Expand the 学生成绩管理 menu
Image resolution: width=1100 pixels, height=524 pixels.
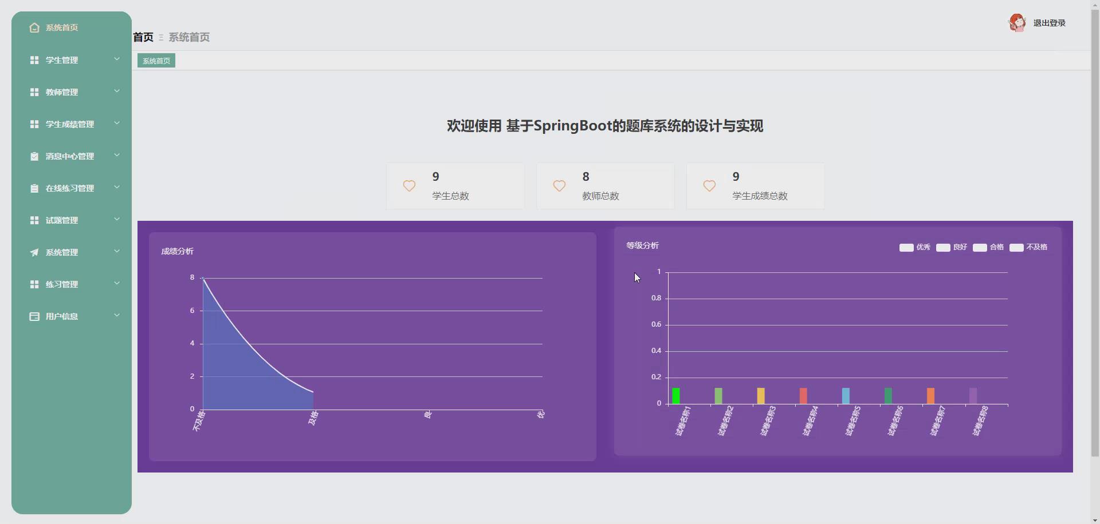pyautogui.click(x=117, y=122)
